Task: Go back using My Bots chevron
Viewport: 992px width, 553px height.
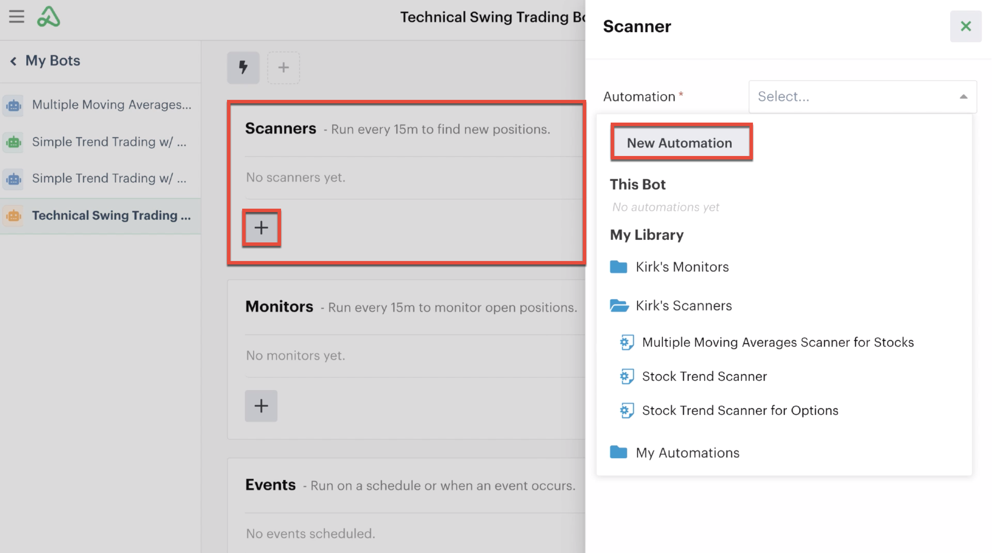Action: (x=13, y=61)
